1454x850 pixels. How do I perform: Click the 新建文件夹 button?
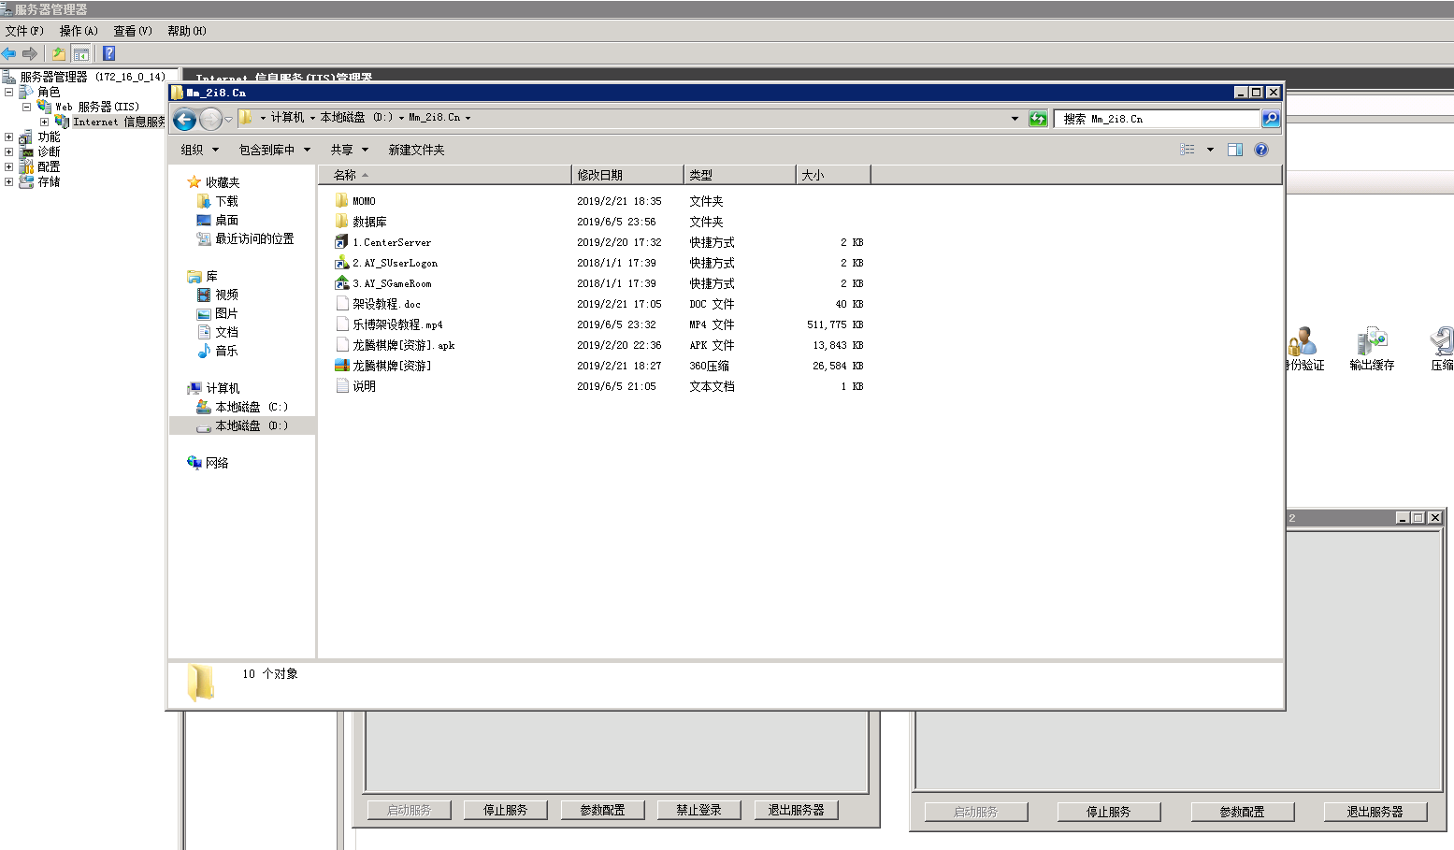[x=416, y=150]
